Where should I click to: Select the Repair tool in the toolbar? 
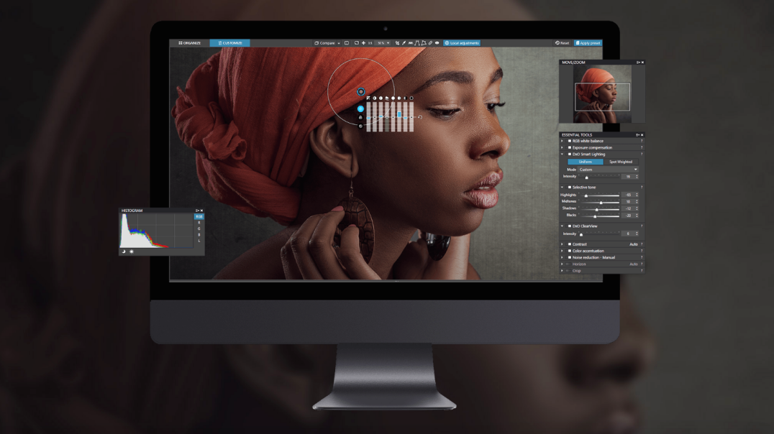(430, 43)
